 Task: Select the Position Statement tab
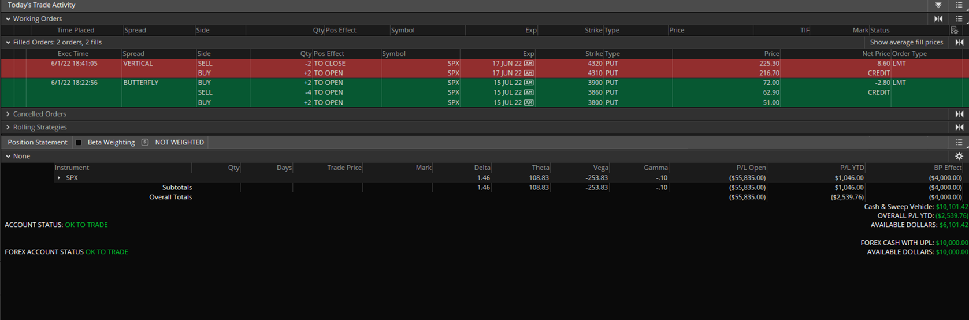[x=38, y=142]
